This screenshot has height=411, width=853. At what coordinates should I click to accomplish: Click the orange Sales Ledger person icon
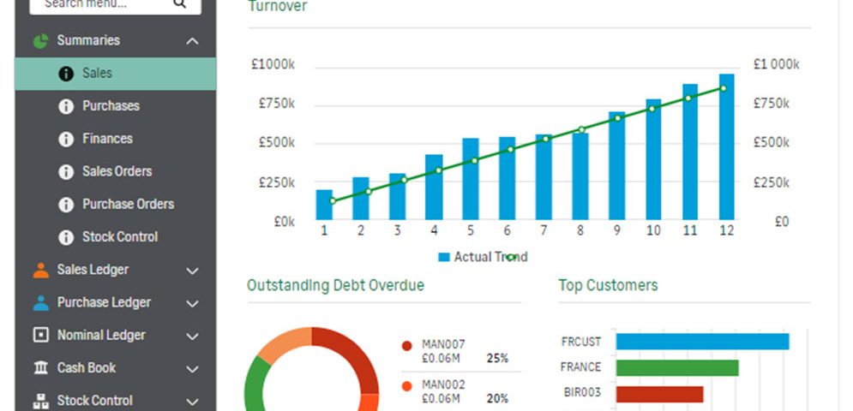pyautogui.click(x=41, y=271)
